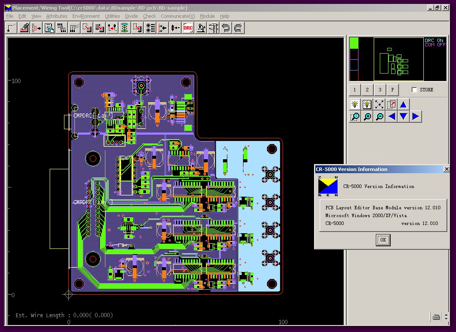Viewport: 456px width, 332px height.
Task: Click the undo arrow in the toolbar
Action: [226, 28]
